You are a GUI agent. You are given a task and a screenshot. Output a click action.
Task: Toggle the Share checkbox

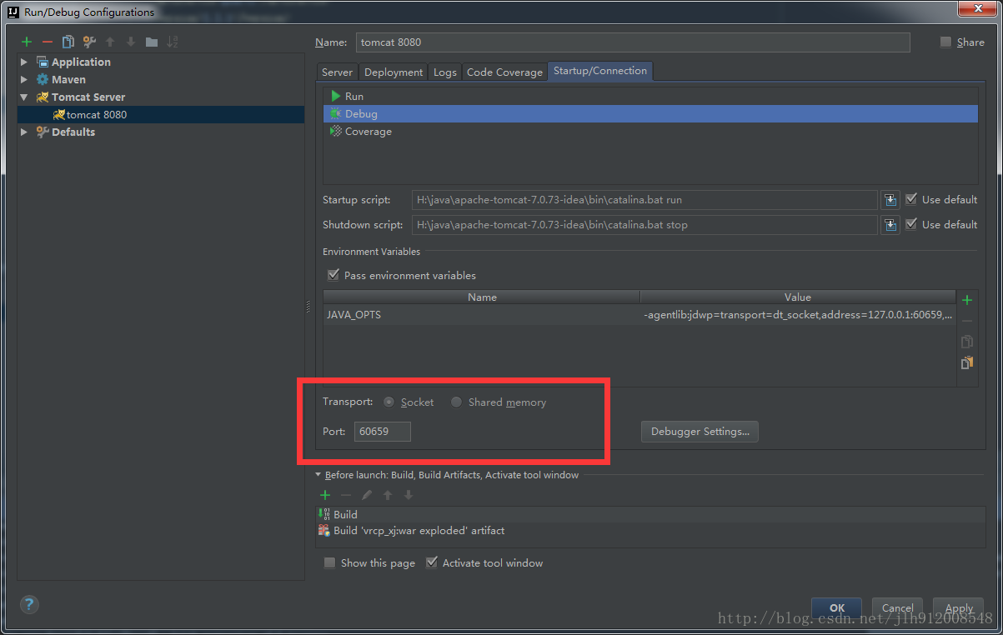click(x=945, y=42)
